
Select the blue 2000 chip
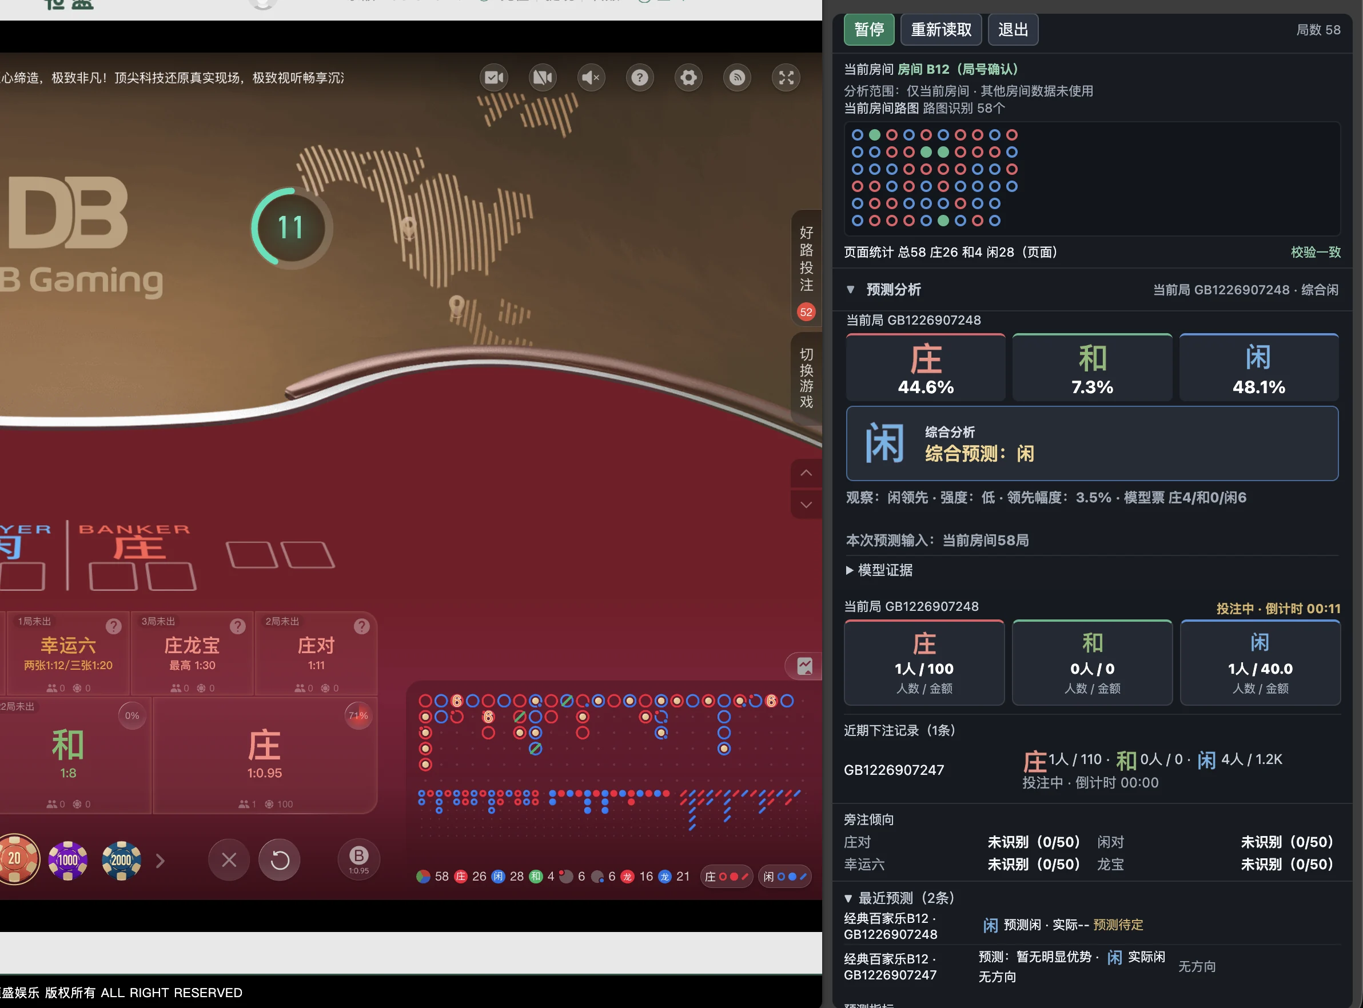pyautogui.click(x=121, y=861)
